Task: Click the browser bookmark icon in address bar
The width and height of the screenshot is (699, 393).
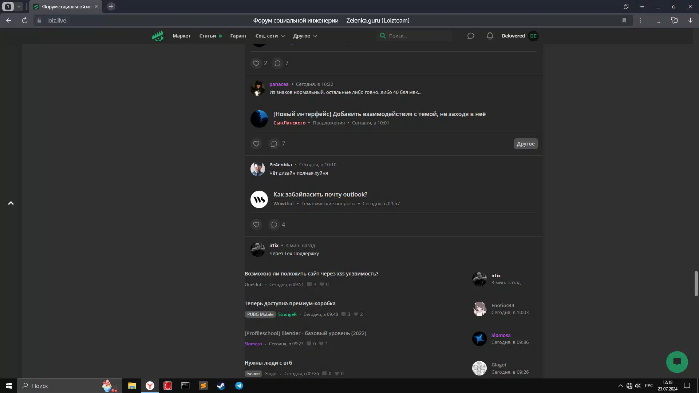Action: (624, 20)
